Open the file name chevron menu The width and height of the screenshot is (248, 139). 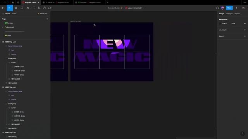click(143, 8)
